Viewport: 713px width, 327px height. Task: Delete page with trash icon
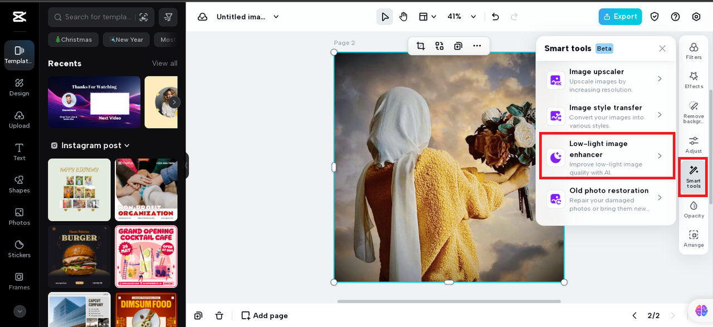pyautogui.click(x=219, y=315)
